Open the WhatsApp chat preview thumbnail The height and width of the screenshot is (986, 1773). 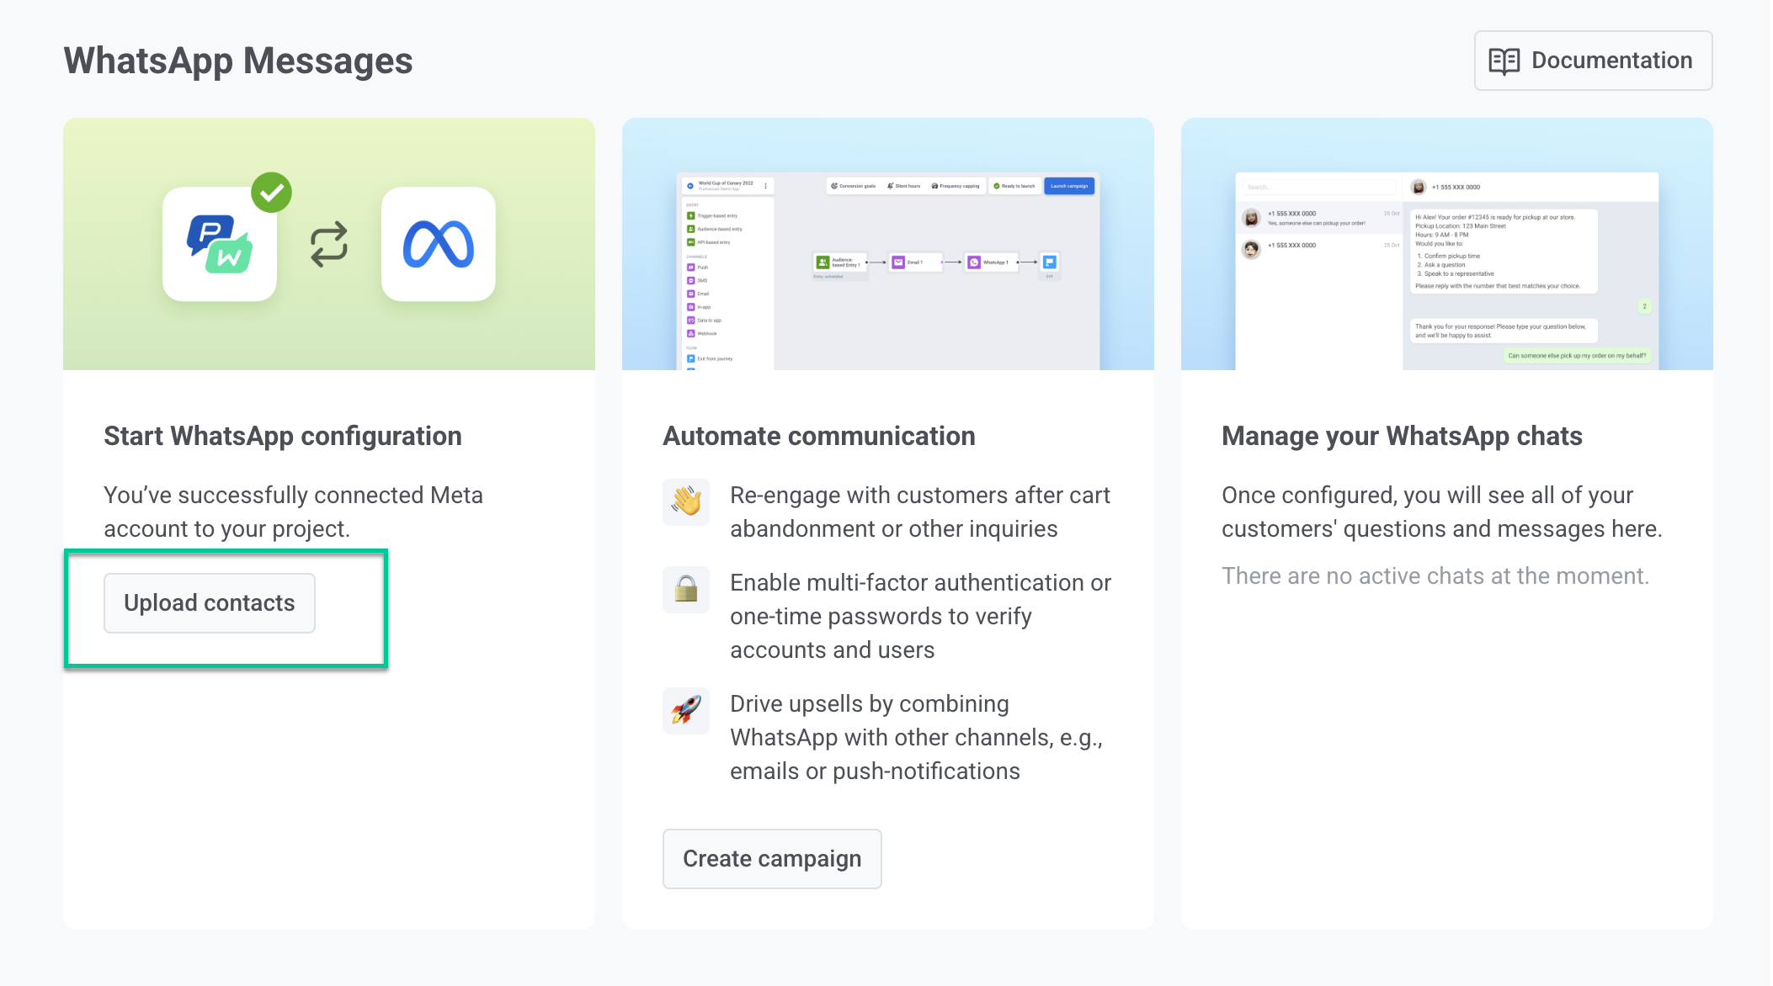coord(1446,269)
